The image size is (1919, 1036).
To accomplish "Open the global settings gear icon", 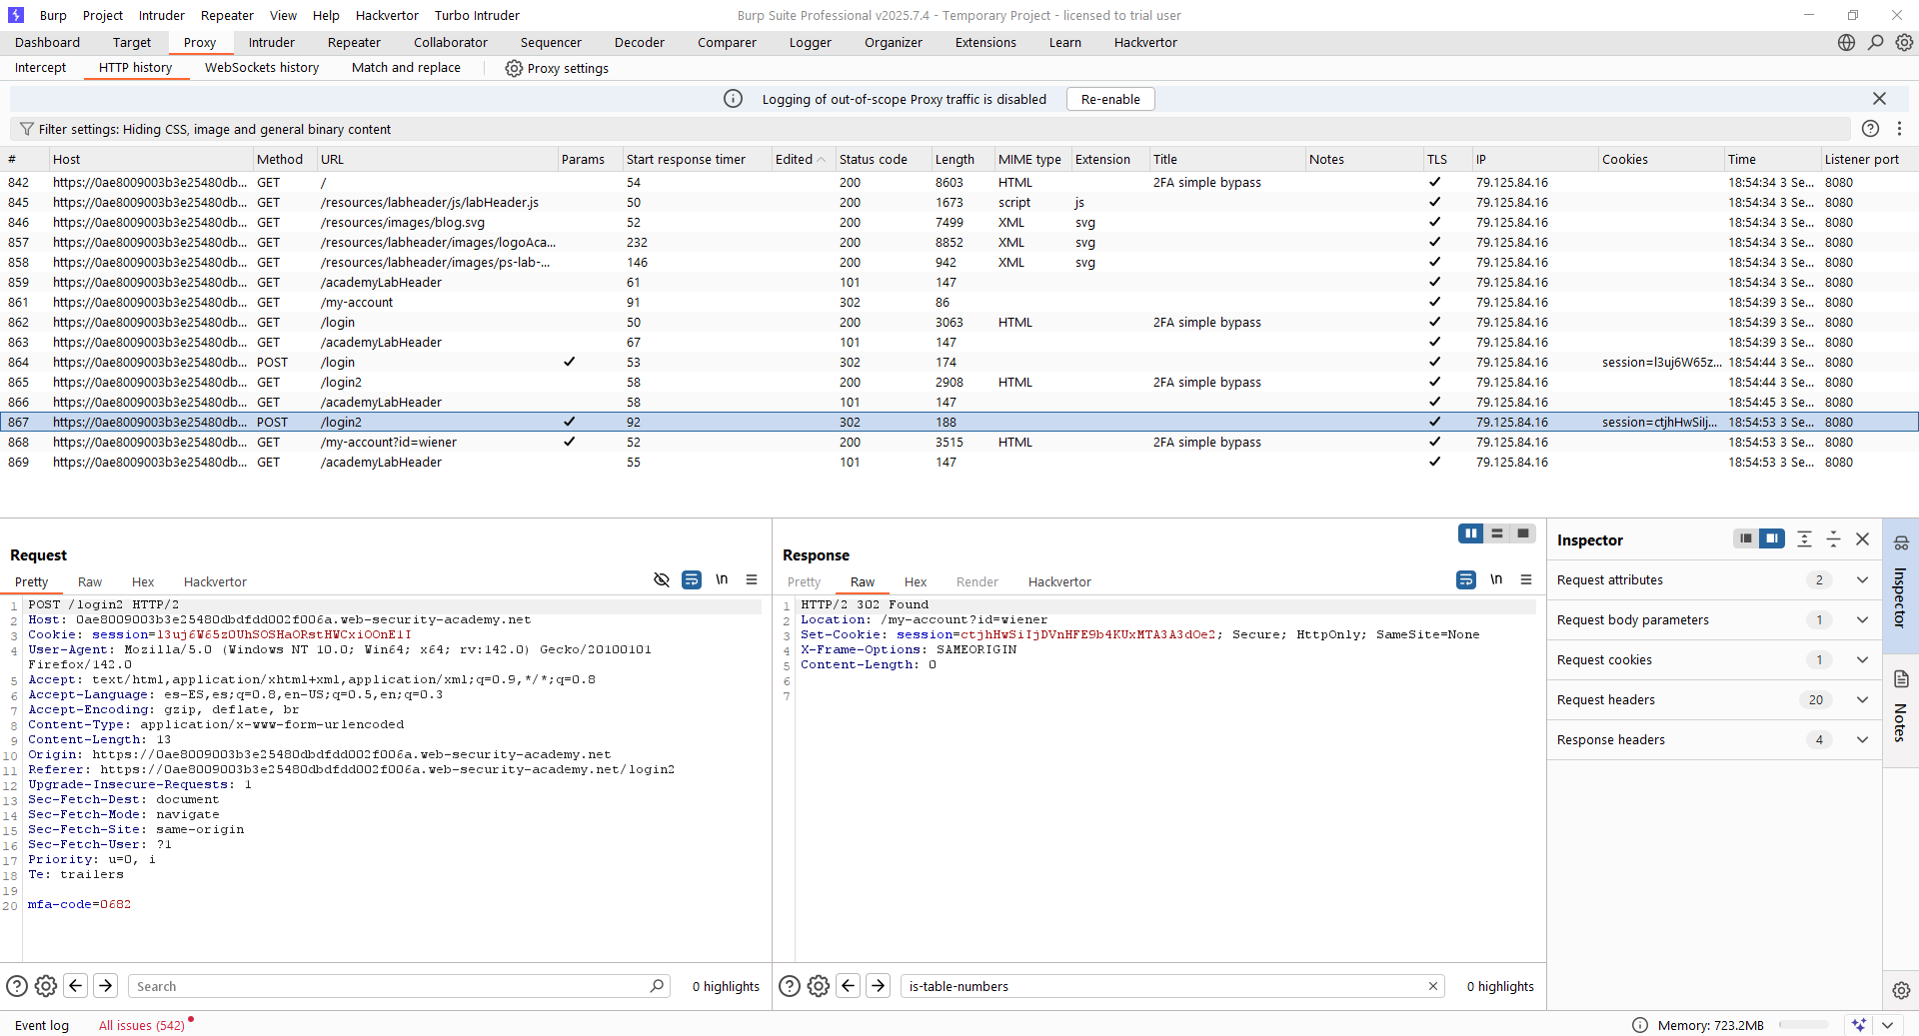I will click(x=1904, y=42).
